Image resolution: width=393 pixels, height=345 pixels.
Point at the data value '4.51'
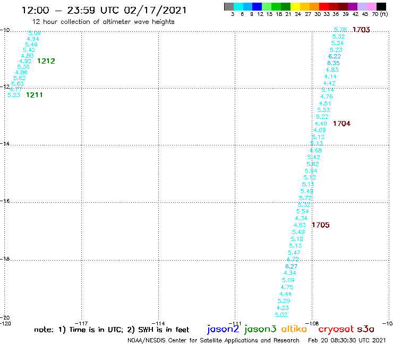(325, 103)
